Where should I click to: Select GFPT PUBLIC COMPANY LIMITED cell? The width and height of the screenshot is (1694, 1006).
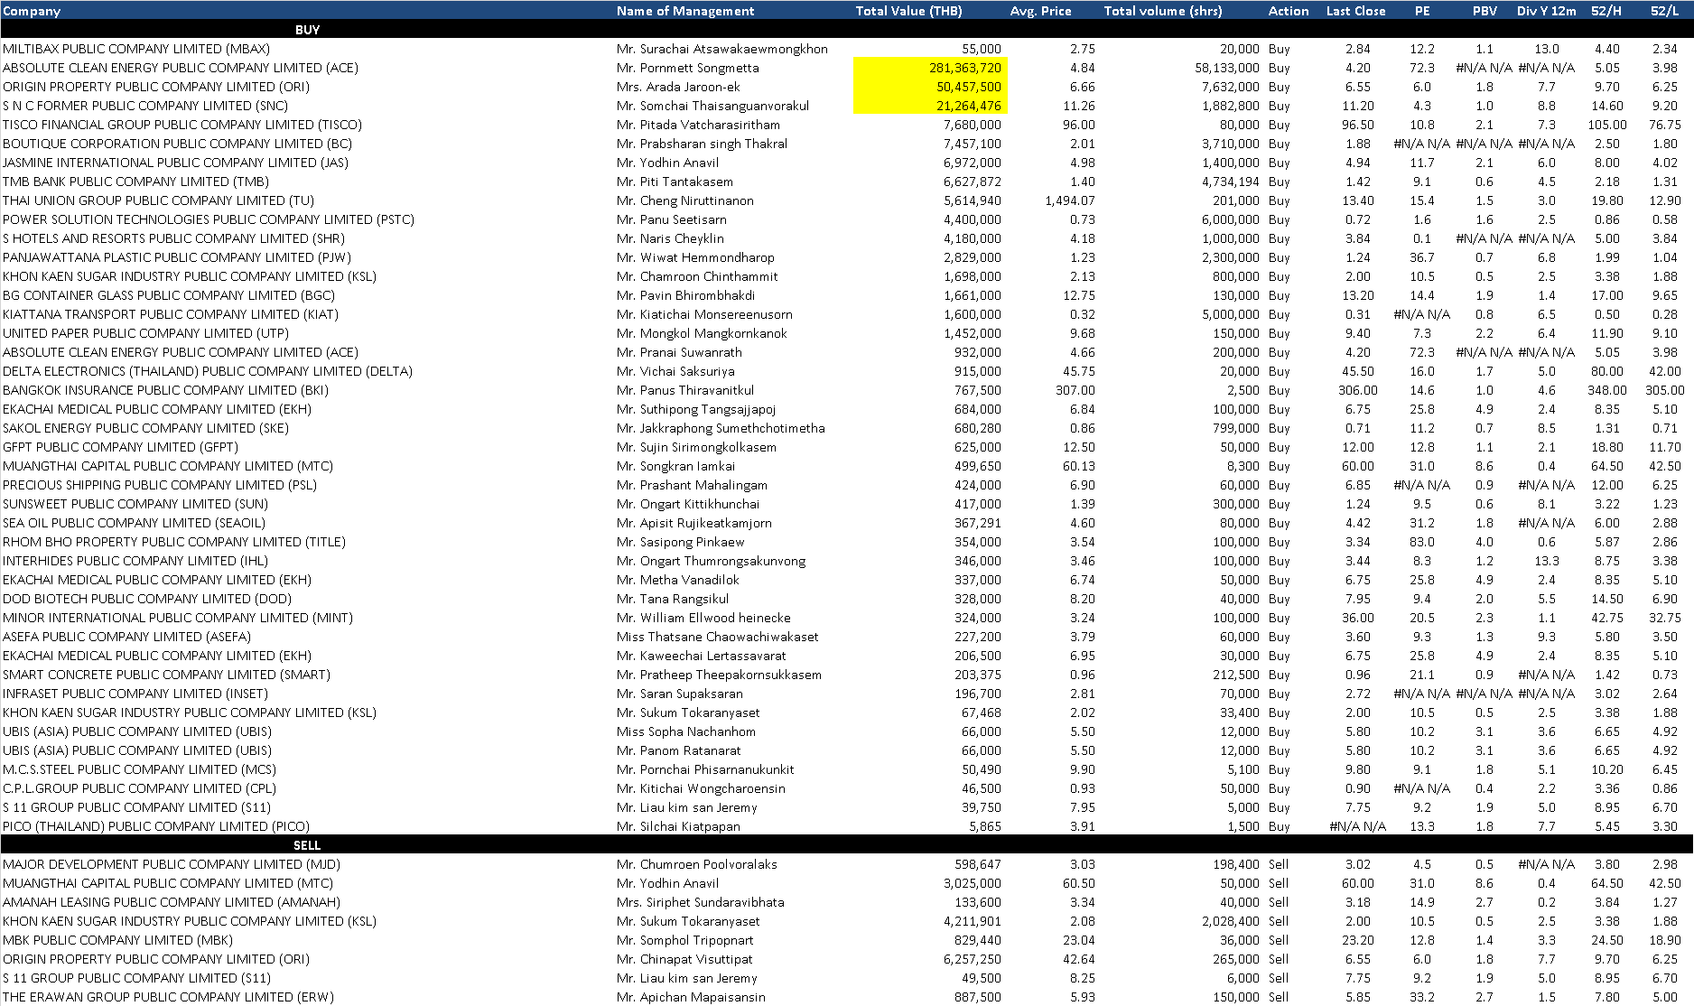120,447
